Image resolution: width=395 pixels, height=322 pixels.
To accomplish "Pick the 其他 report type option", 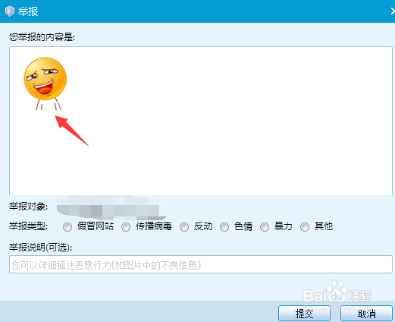I will coord(305,227).
